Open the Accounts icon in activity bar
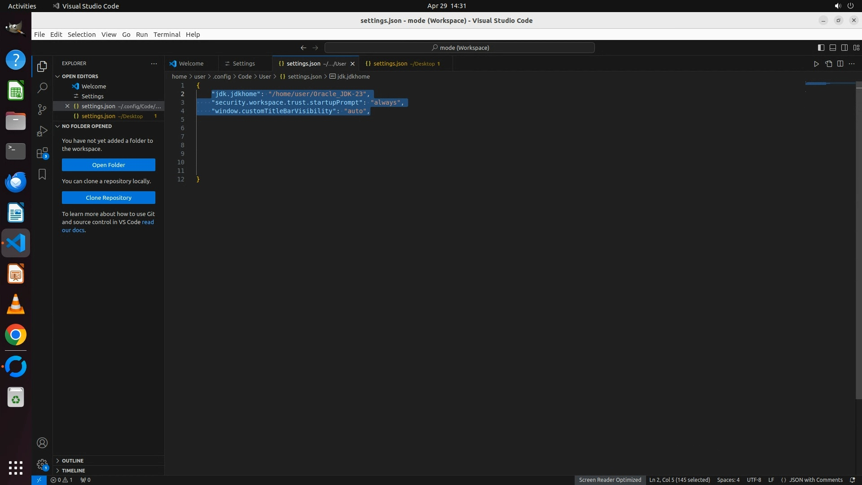This screenshot has width=862, height=485. pyautogui.click(x=42, y=443)
